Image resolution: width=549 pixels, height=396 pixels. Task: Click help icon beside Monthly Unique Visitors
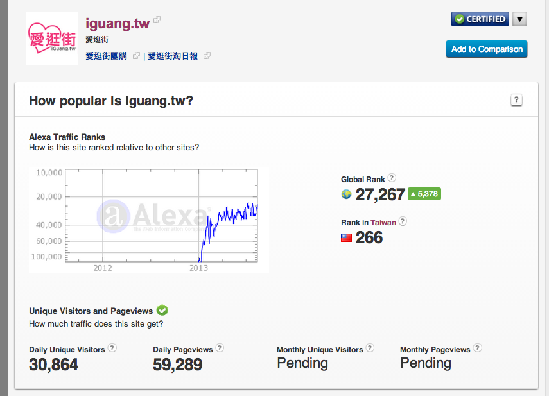click(x=370, y=349)
